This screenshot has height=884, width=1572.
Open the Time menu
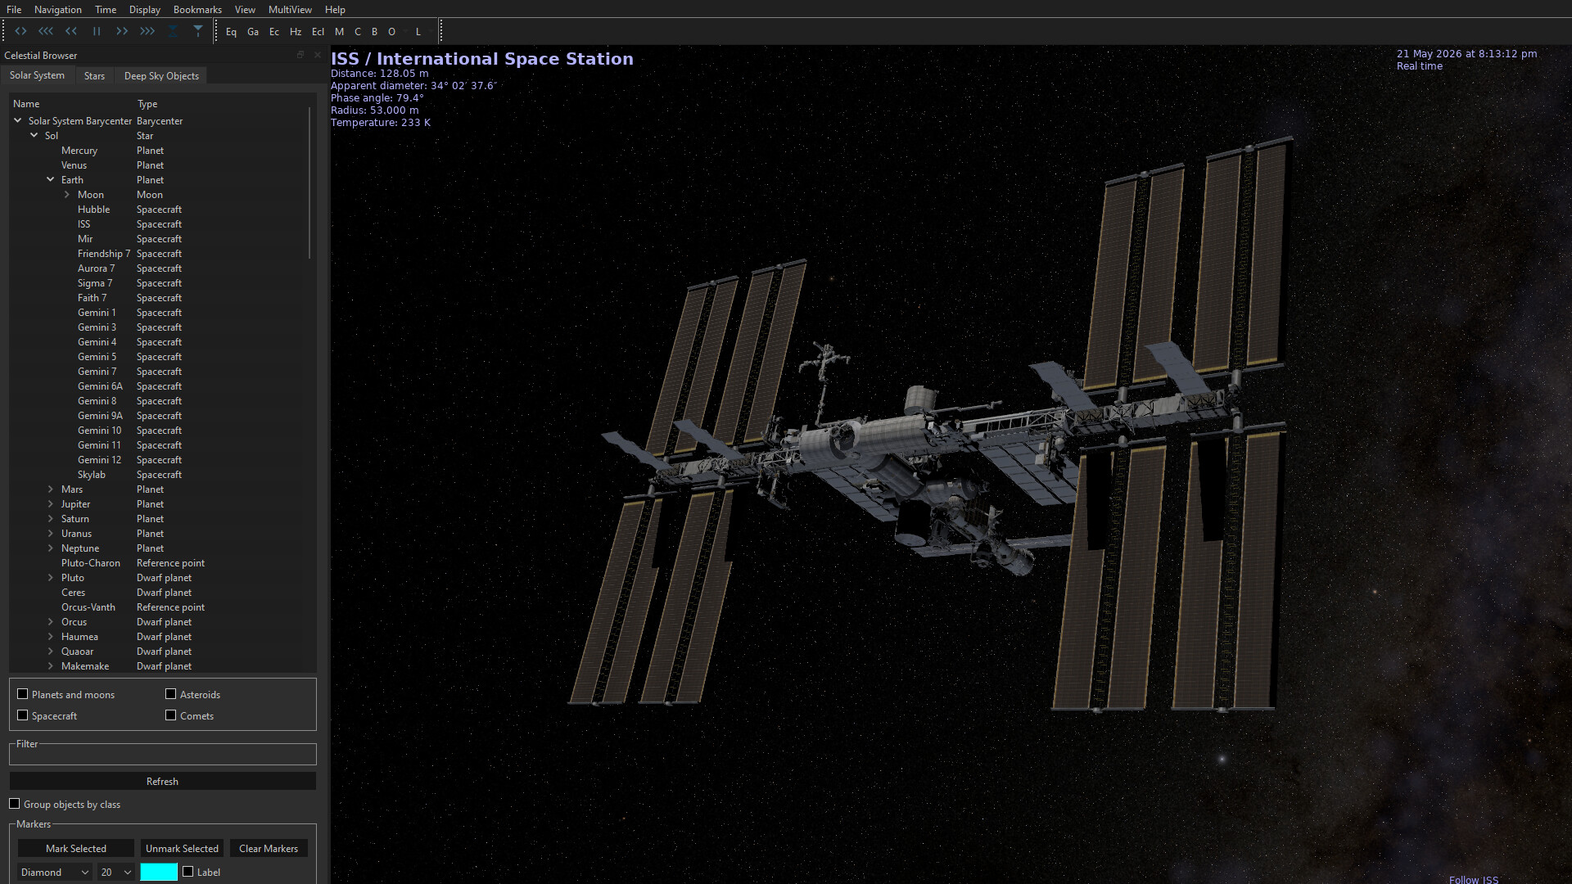tap(106, 9)
